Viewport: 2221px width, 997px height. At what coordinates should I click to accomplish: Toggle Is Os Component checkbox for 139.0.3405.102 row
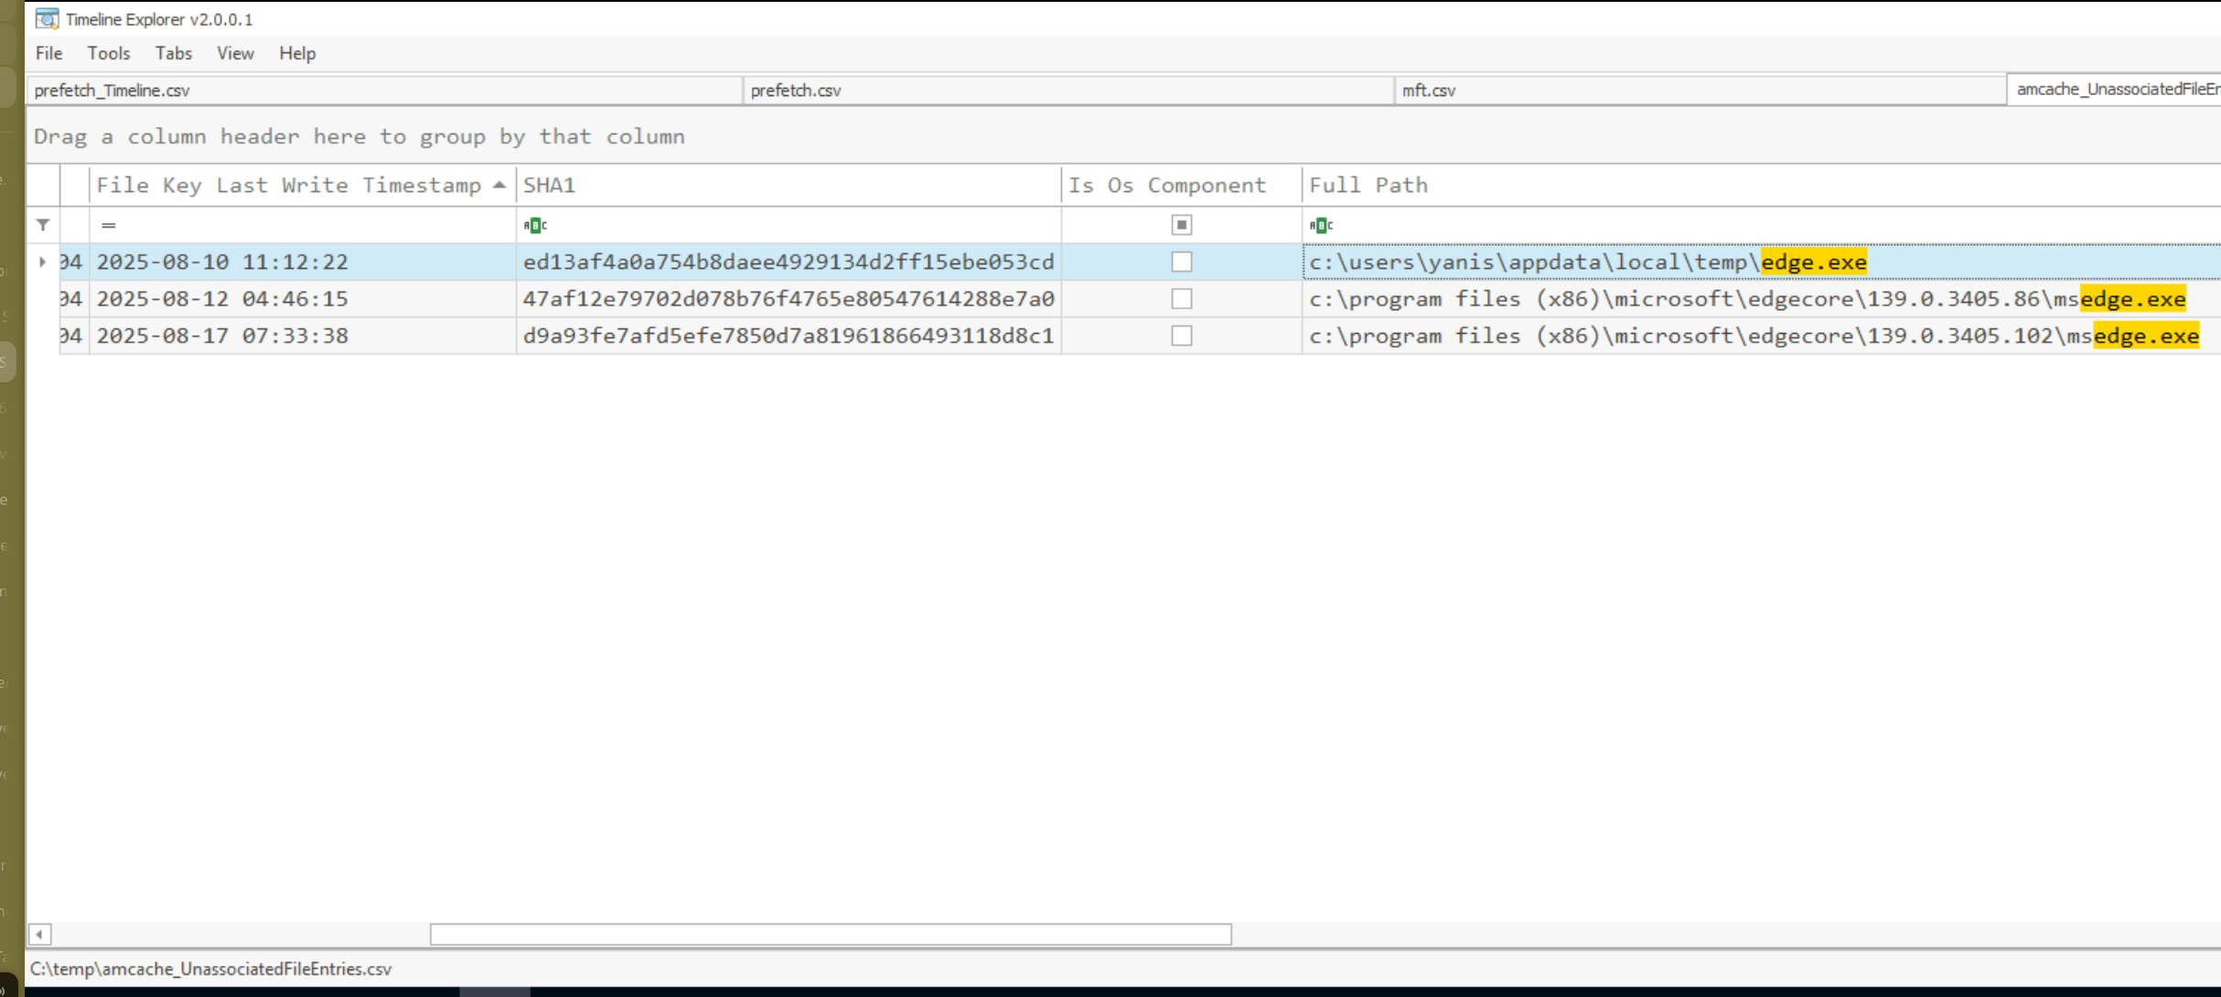tap(1182, 336)
